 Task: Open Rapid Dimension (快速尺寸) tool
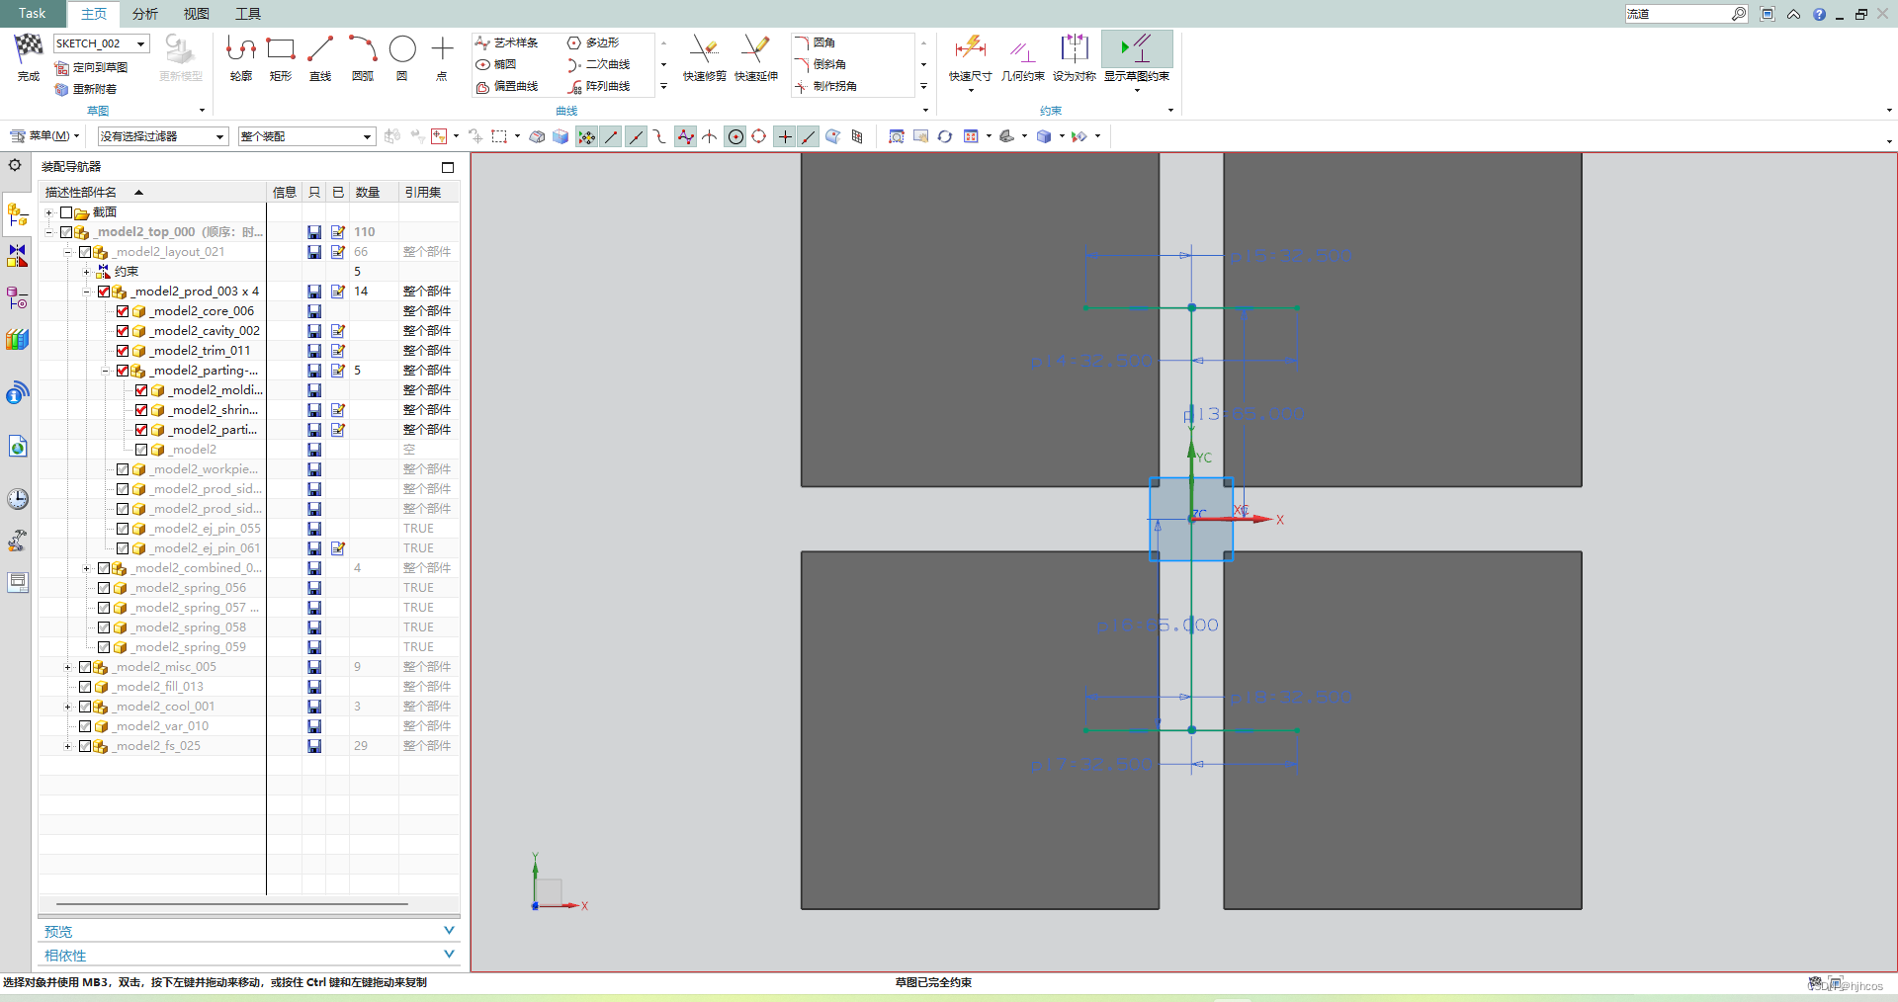(x=970, y=57)
